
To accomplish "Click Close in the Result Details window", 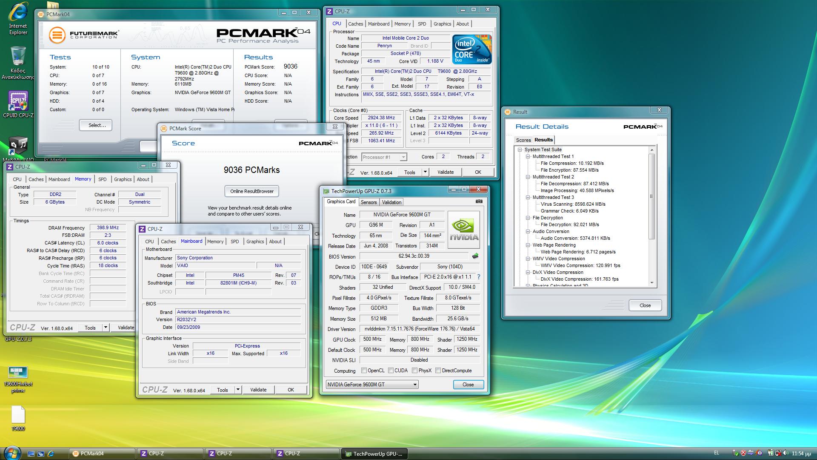I will [645, 305].
